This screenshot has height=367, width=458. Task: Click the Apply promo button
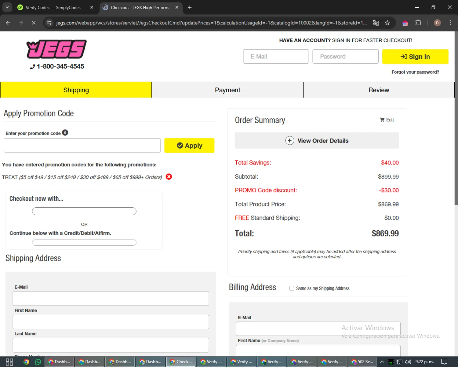(x=189, y=146)
